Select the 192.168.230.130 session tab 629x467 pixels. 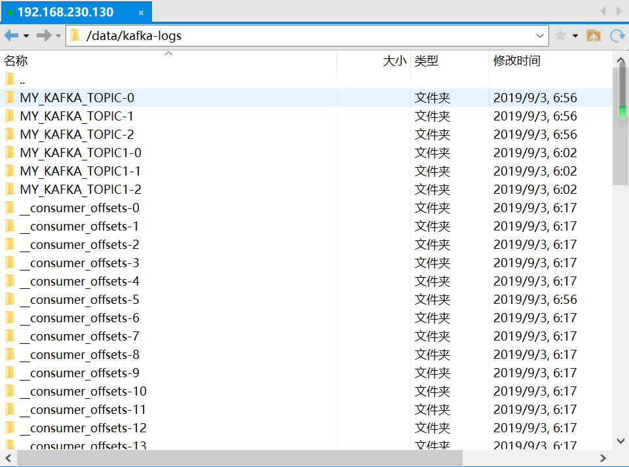point(66,11)
